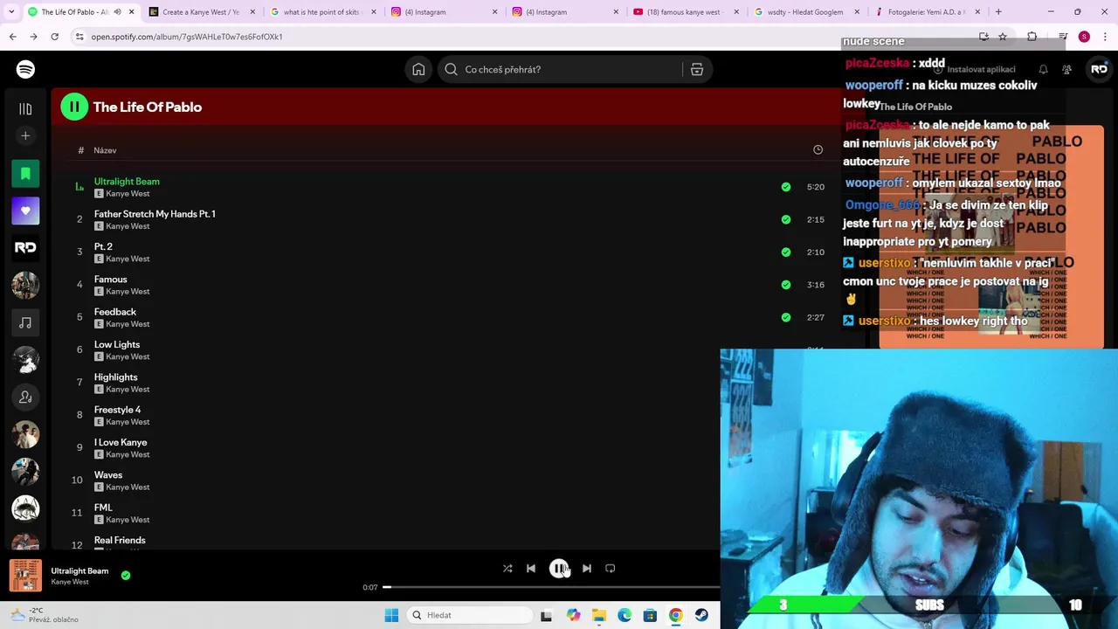Open Spotify notifications bell
Screen dimensions: 1118x629
tap(1043, 69)
